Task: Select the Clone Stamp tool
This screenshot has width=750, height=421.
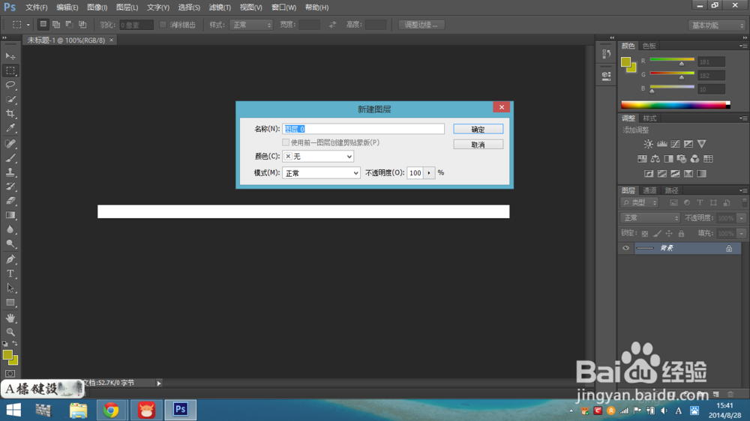Action: point(10,172)
